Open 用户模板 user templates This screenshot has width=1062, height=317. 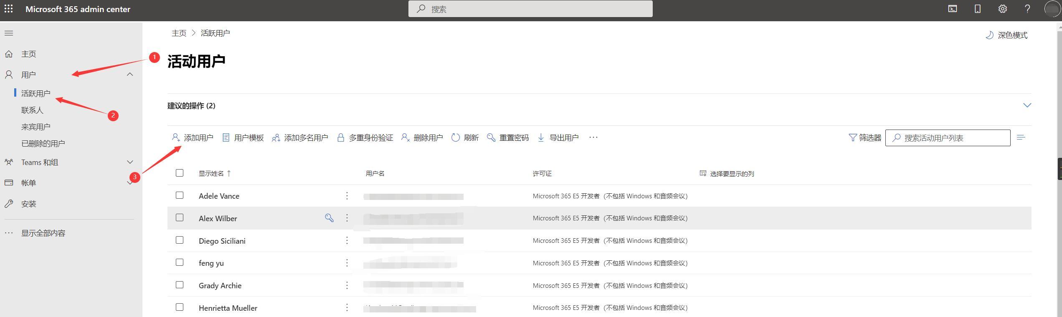pos(243,137)
